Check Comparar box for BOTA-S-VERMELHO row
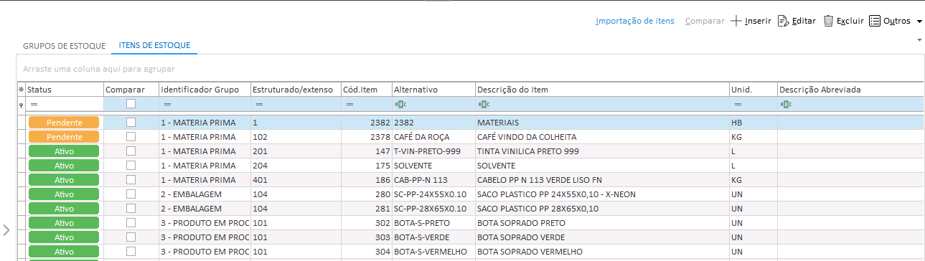Screen dimensions: 925x261 pyautogui.click(x=131, y=252)
